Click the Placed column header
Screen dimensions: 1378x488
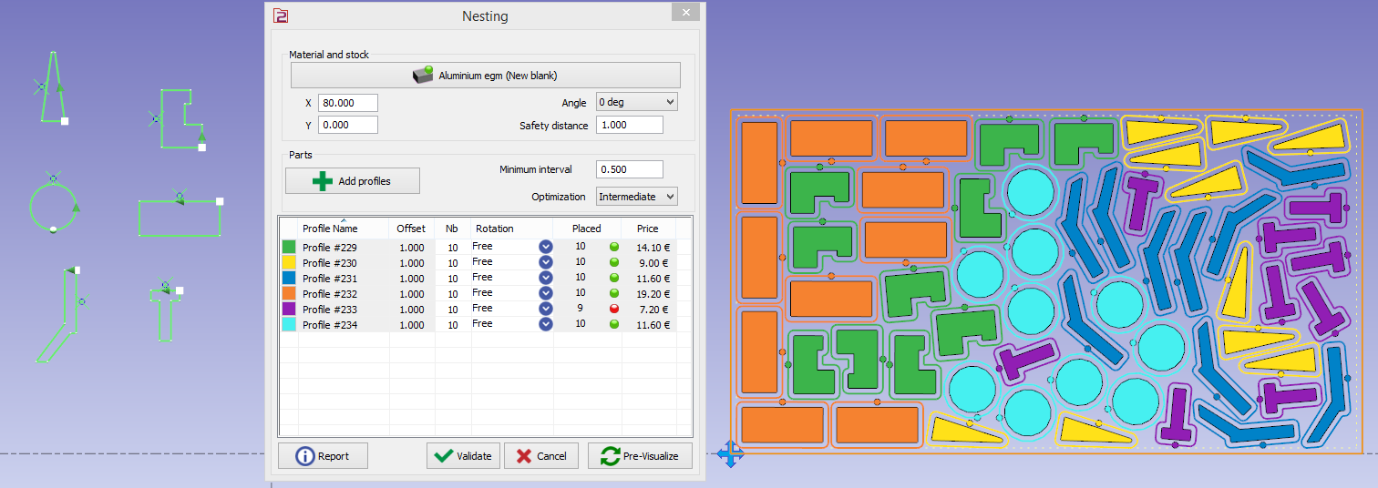point(586,229)
